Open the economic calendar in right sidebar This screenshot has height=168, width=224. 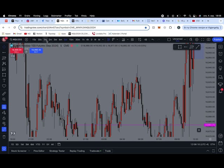(x=220, y=143)
